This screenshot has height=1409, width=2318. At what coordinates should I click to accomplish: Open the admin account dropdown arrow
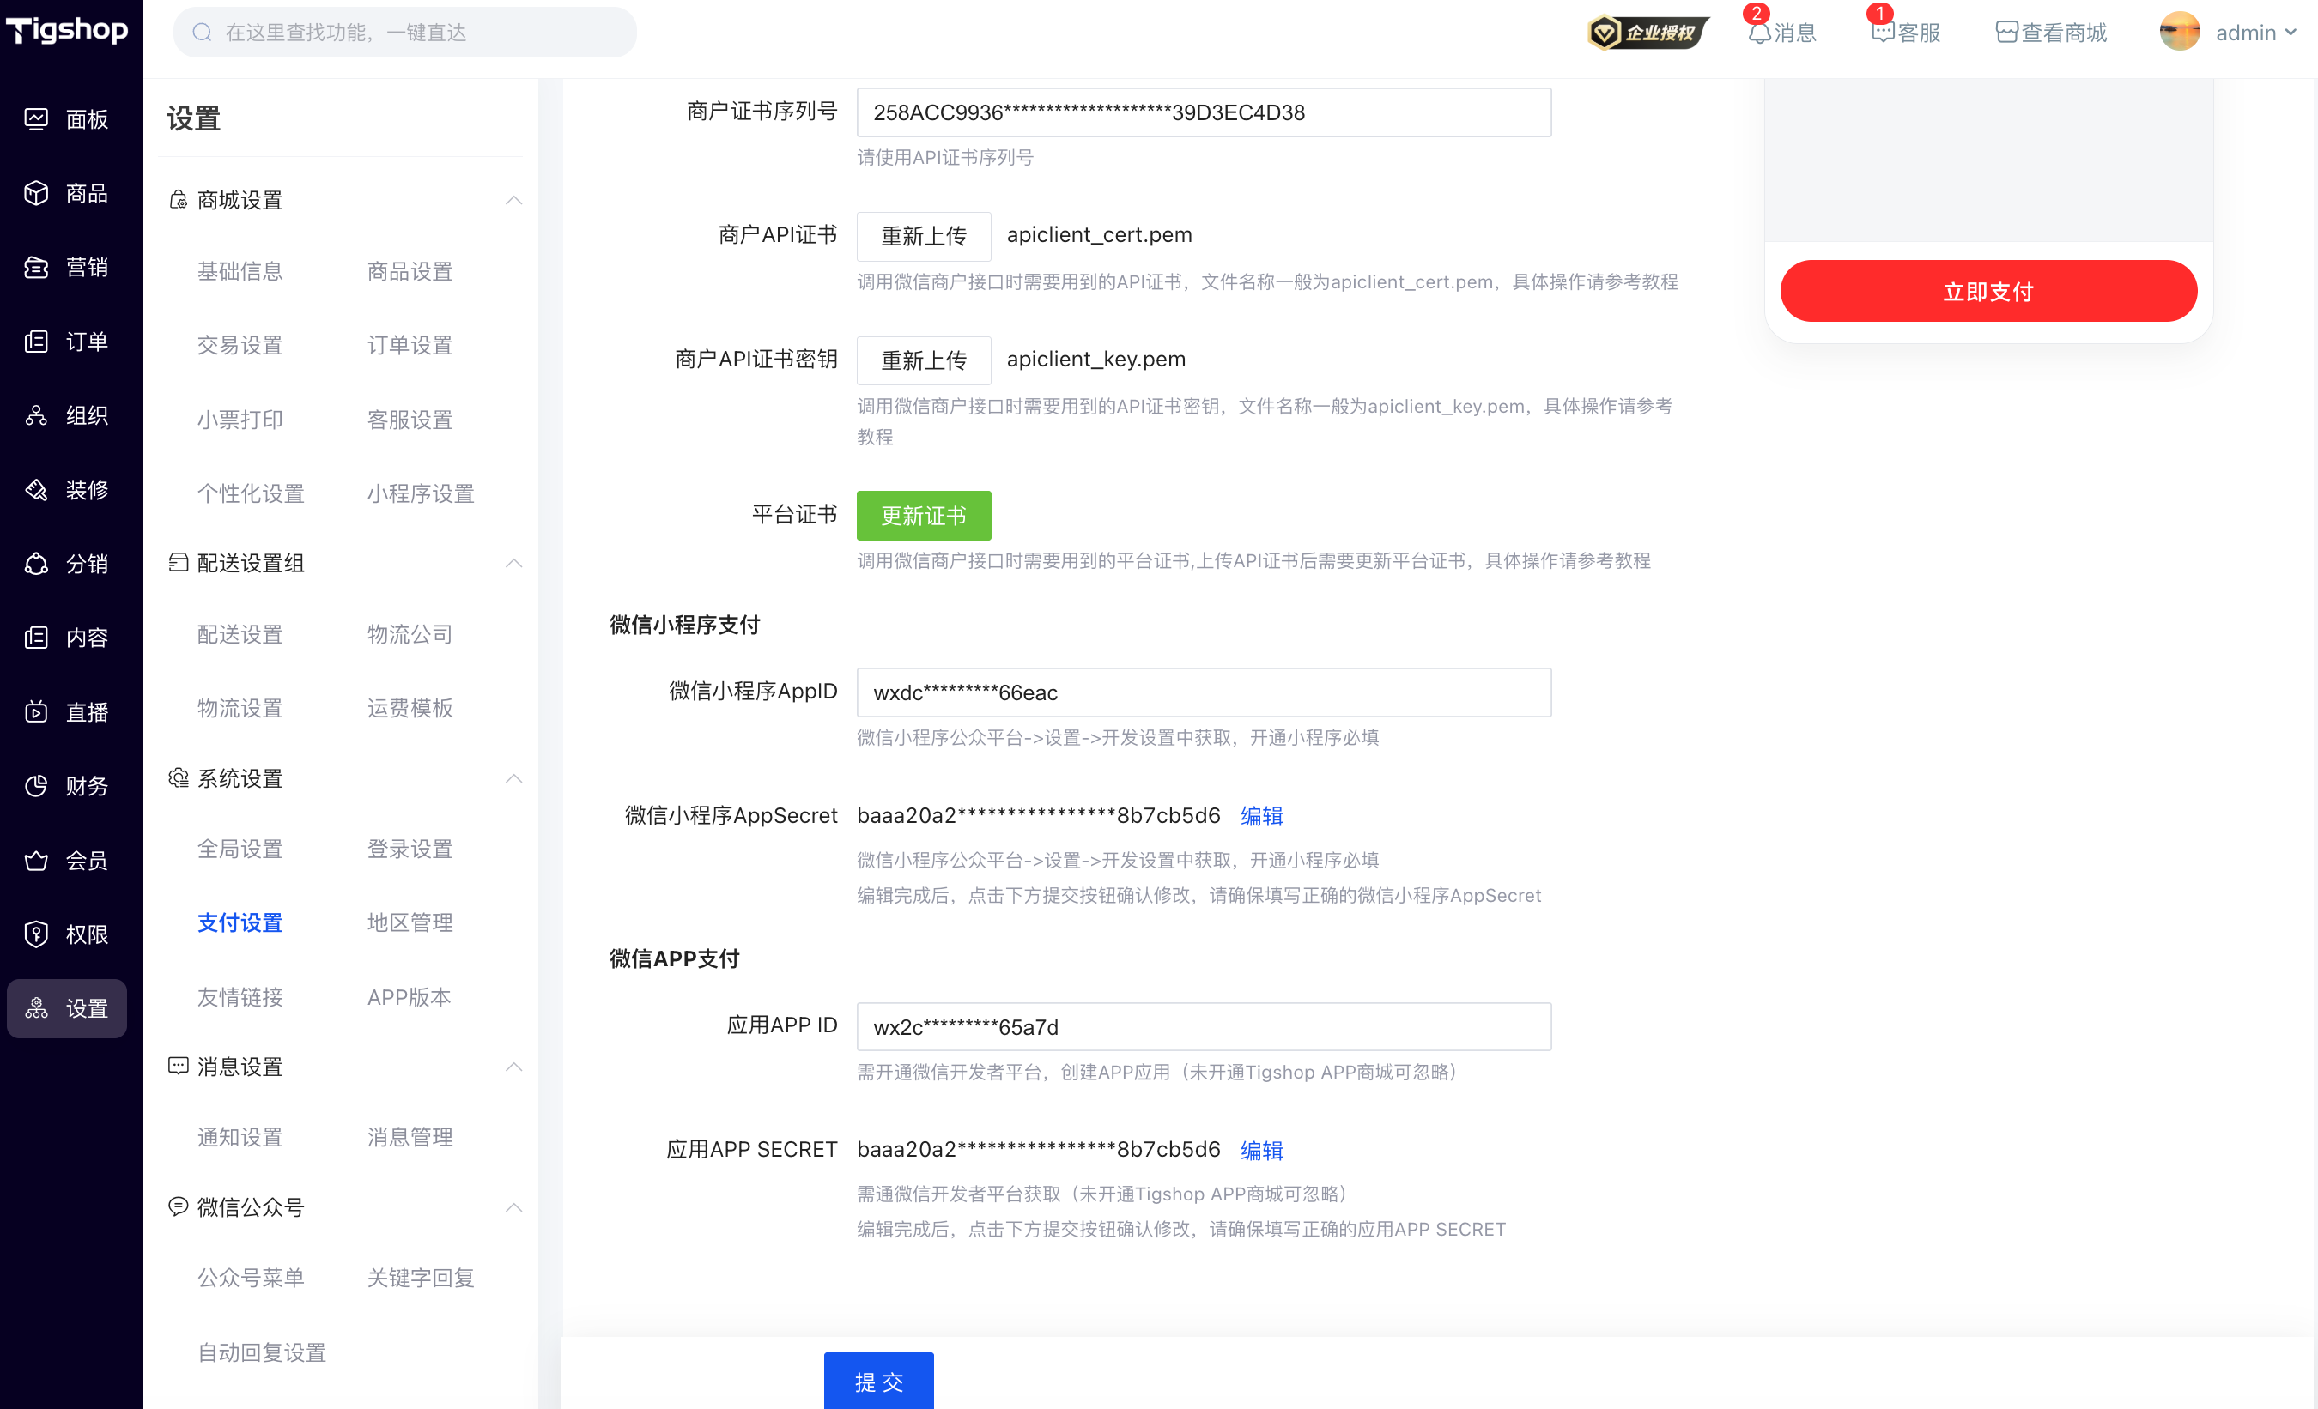click(2291, 33)
